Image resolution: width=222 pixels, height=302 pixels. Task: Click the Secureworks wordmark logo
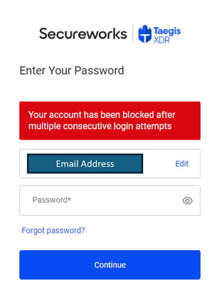click(x=83, y=34)
